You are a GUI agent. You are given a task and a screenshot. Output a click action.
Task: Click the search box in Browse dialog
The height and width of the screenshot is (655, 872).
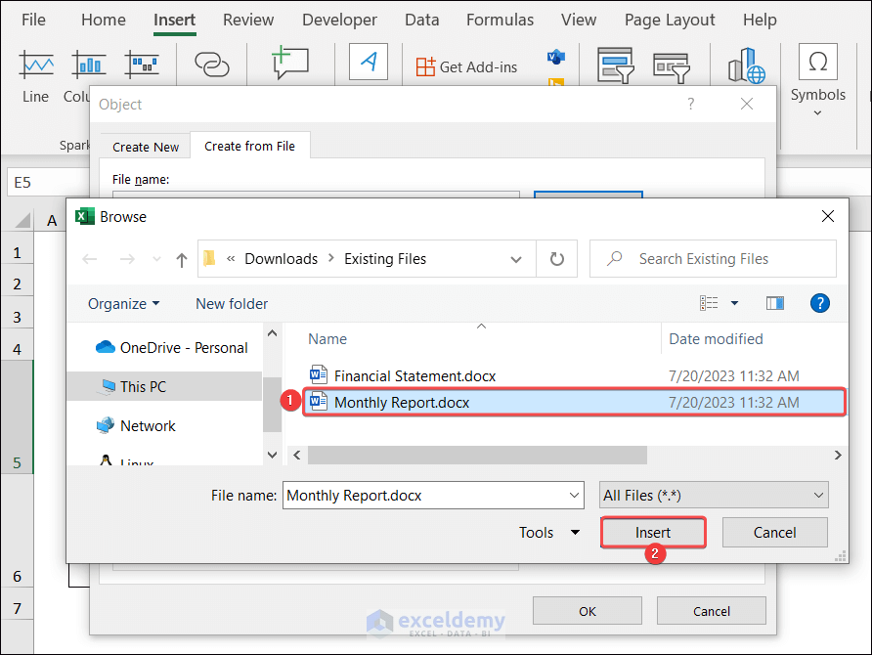pos(713,259)
